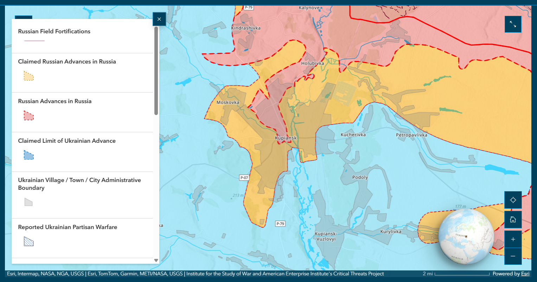
Task: Click the Kupiansk city label
Action: click(286, 138)
